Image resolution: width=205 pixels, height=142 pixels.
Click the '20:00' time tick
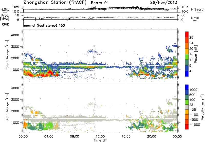point(152,137)
